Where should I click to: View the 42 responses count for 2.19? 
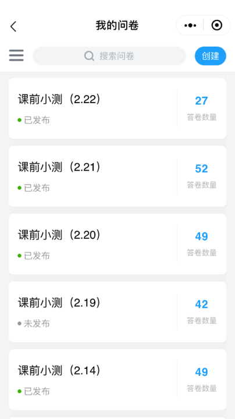click(x=201, y=304)
